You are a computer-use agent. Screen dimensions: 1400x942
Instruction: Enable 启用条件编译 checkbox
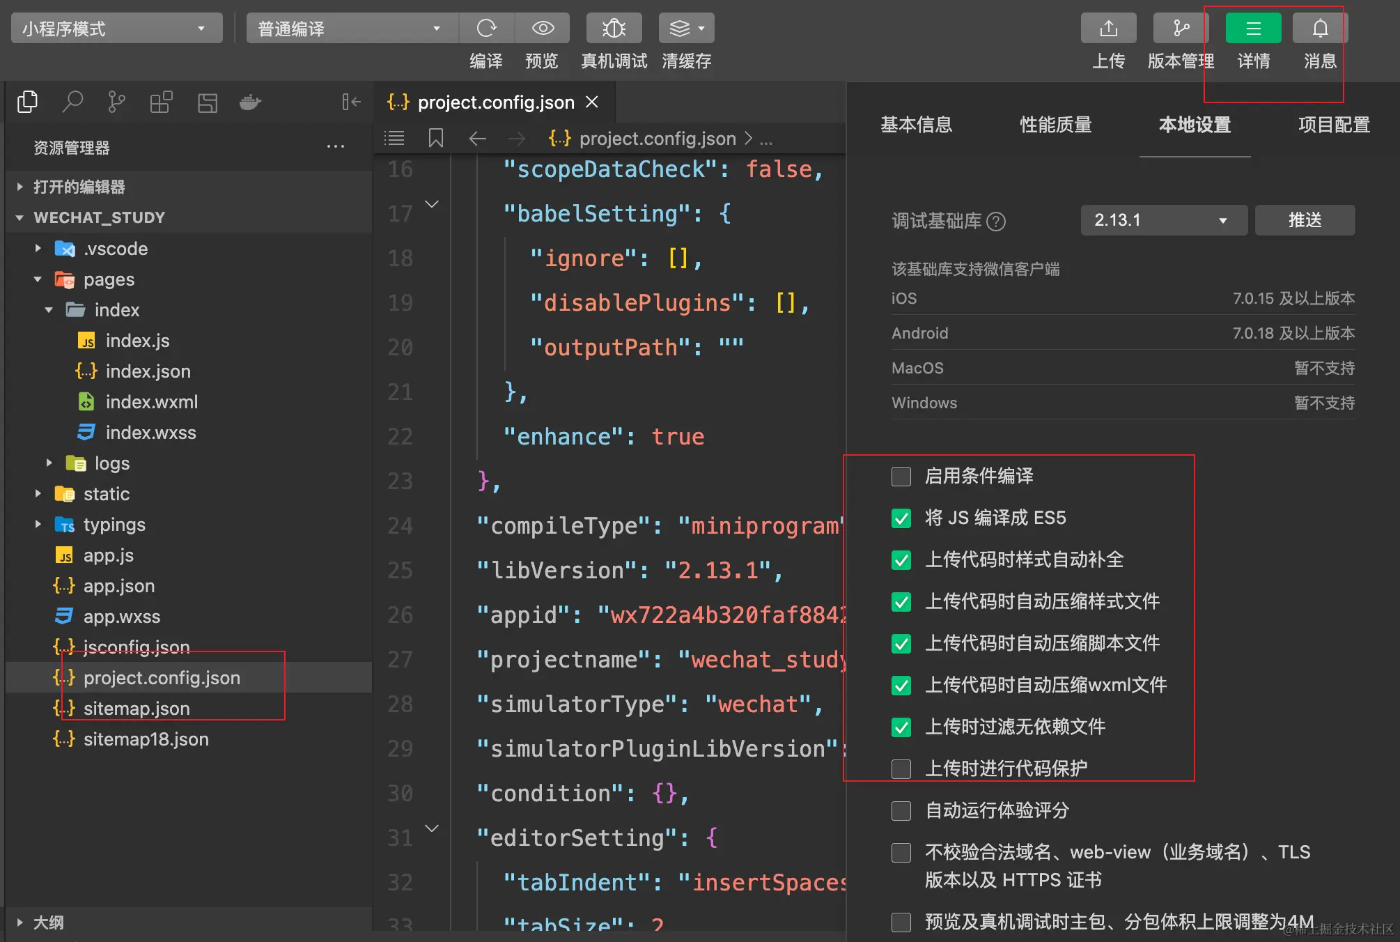(901, 477)
